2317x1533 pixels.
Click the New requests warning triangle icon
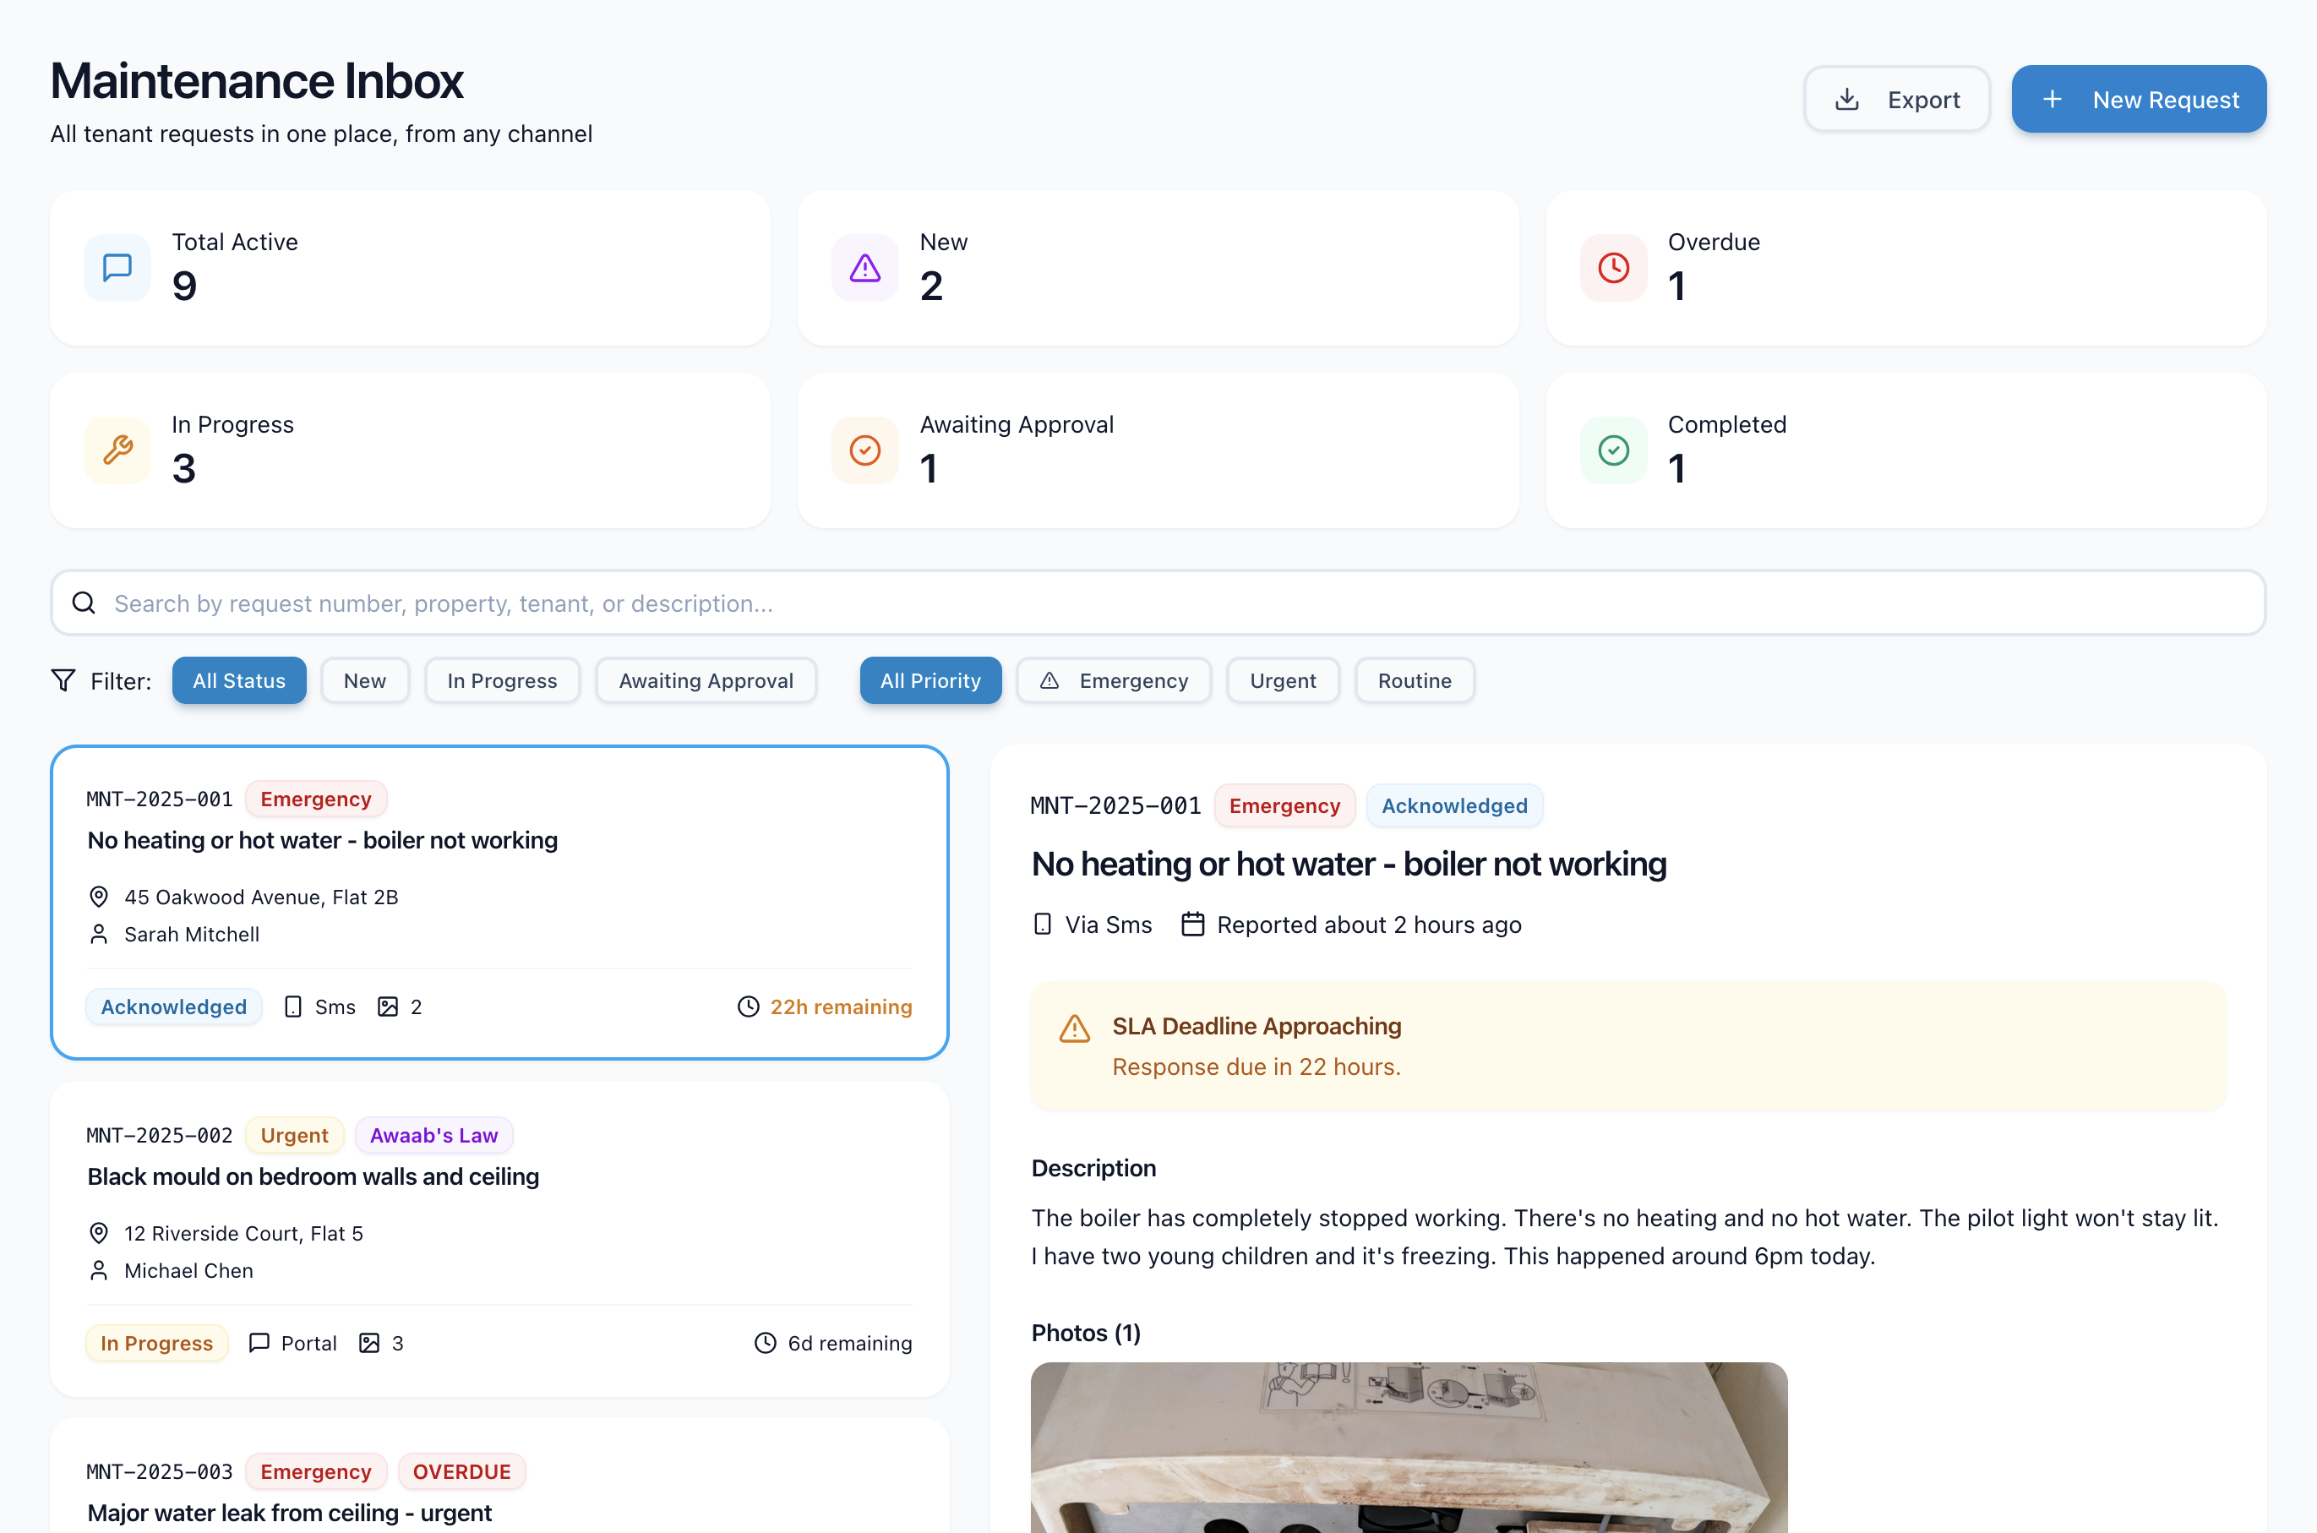click(x=864, y=268)
